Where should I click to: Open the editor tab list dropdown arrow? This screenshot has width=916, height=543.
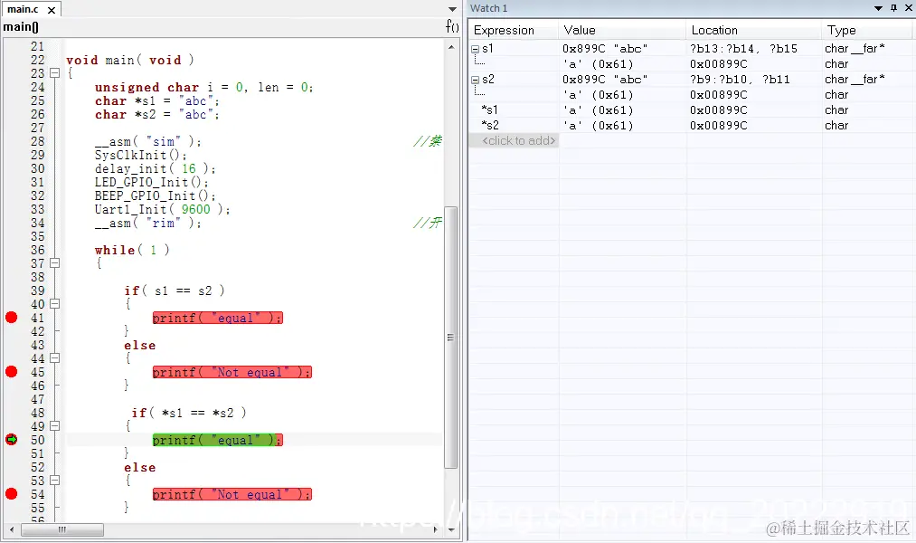(452, 9)
